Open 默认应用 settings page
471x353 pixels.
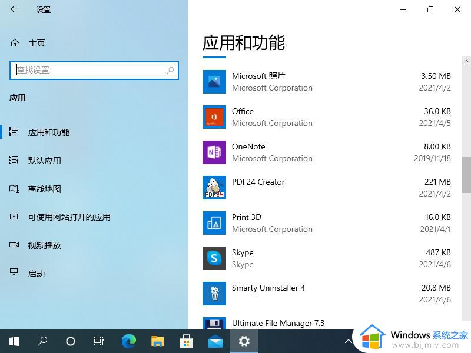pos(45,161)
